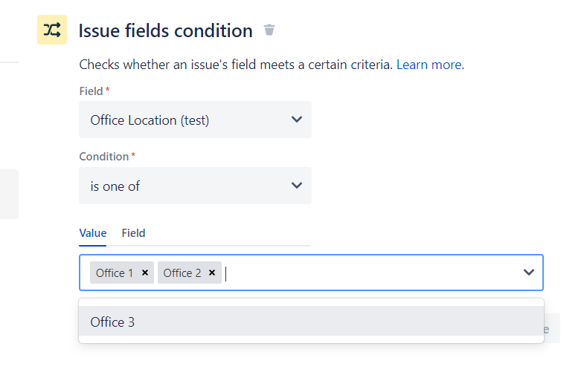Click the partially hidden button at right edge
584x375 pixels.
(x=551, y=328)
